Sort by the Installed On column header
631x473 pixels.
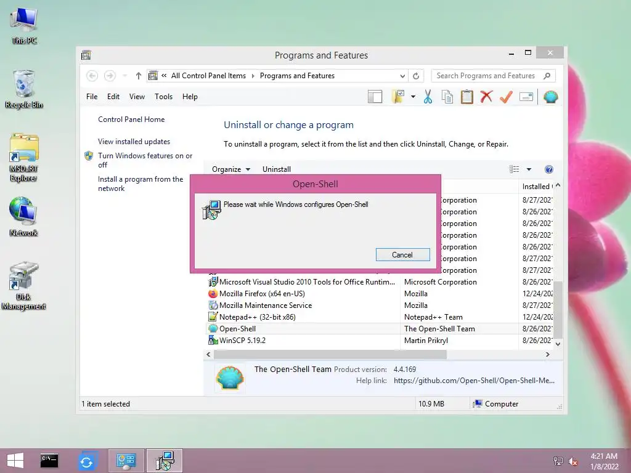point(537,186)
